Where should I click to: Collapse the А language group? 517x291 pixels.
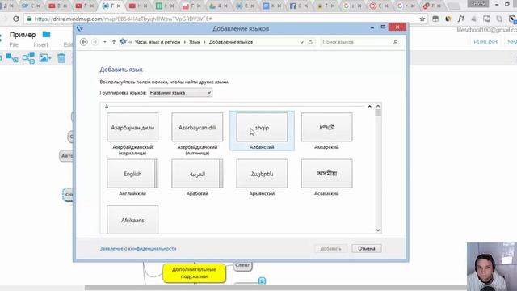370,106
